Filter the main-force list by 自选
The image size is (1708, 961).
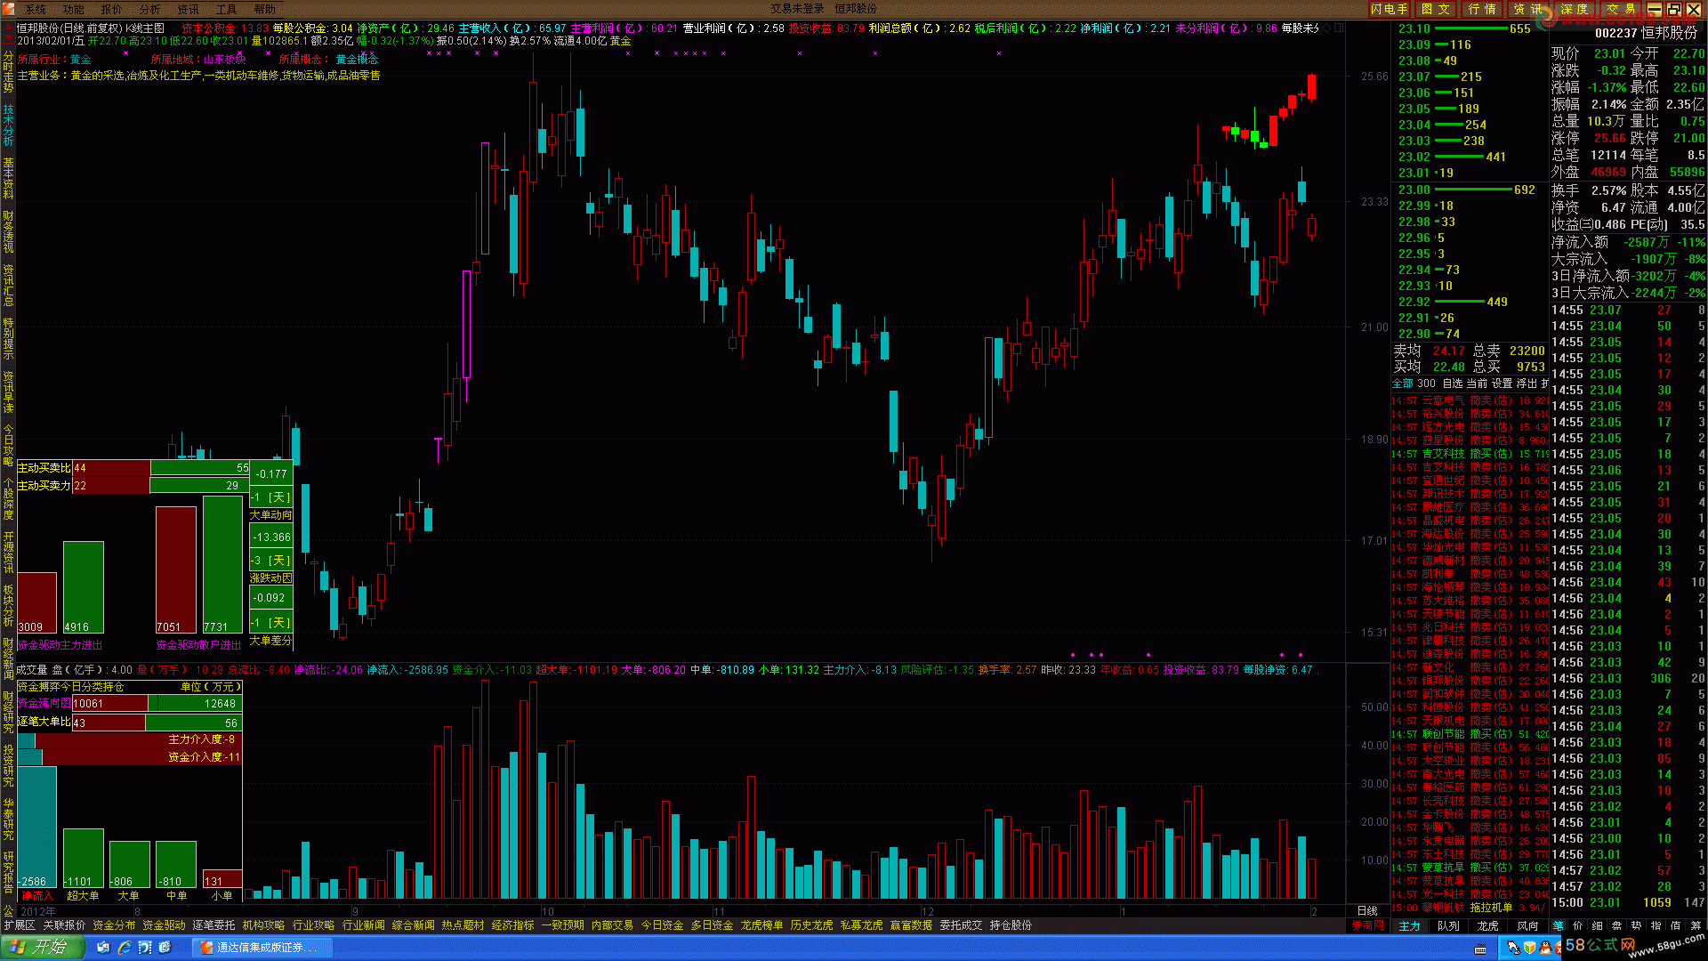(1452, 384)
